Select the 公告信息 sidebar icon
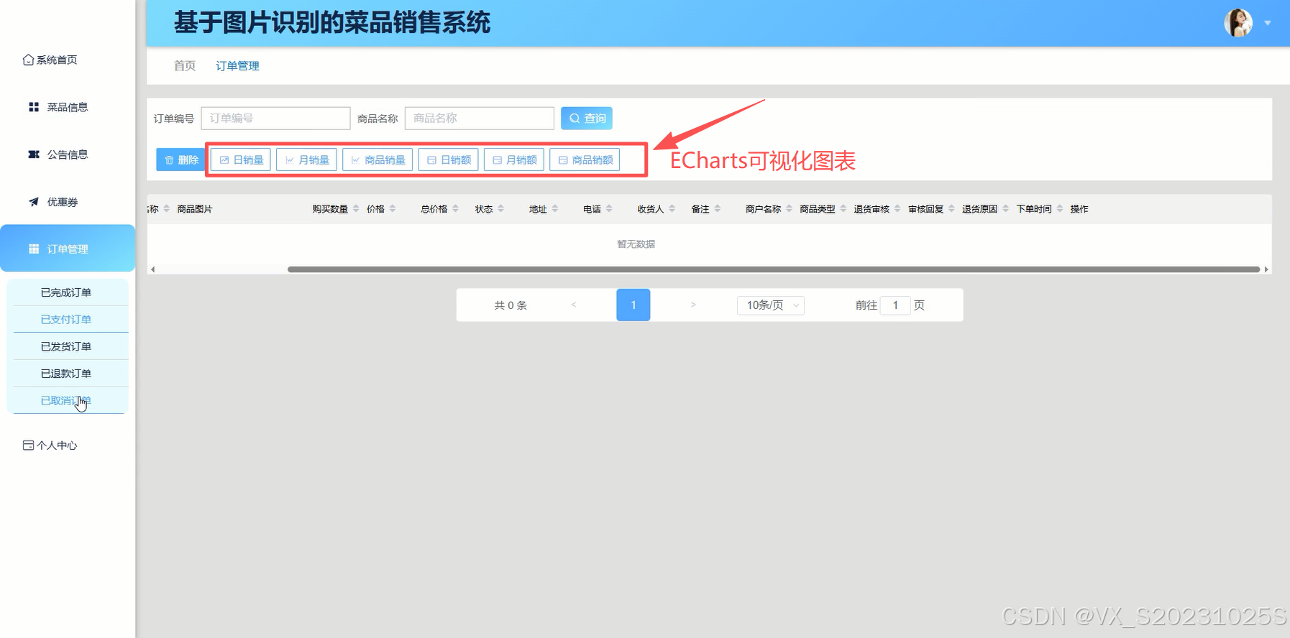1290x638 pixels. pos(34,154)
